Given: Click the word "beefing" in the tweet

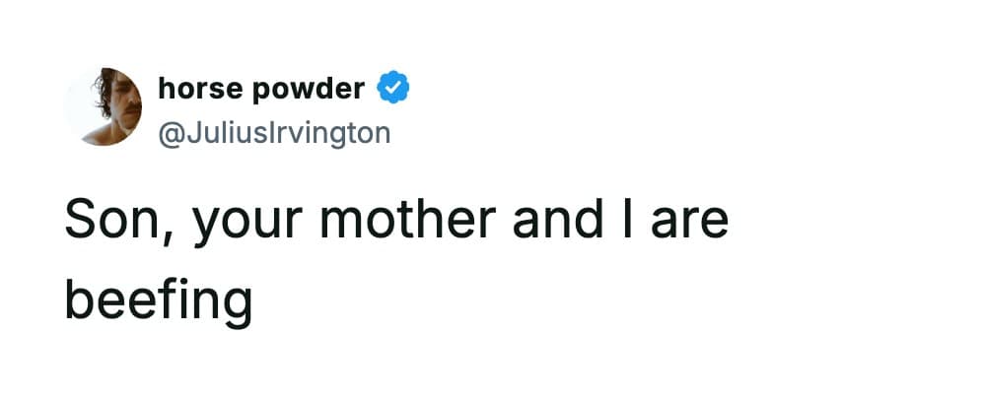Looking at the screenshot, I should click(x=158, y=300).
